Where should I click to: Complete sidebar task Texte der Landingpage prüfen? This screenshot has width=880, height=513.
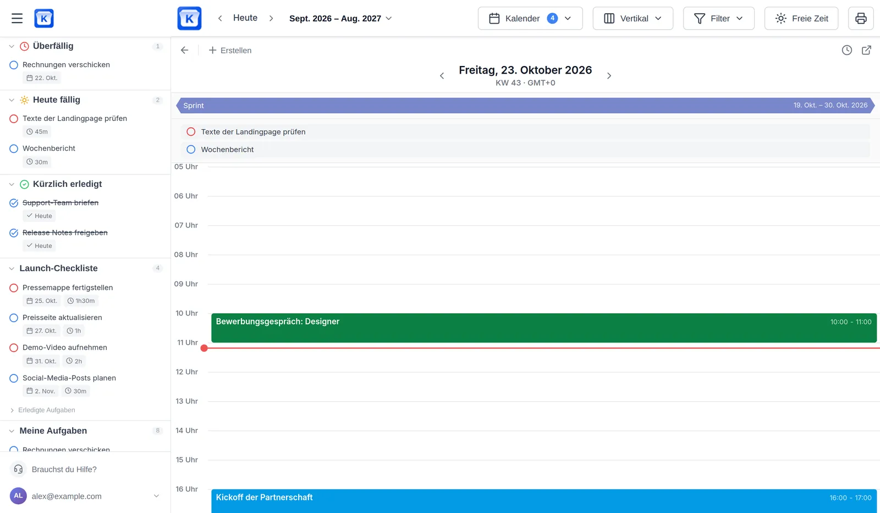14,119
